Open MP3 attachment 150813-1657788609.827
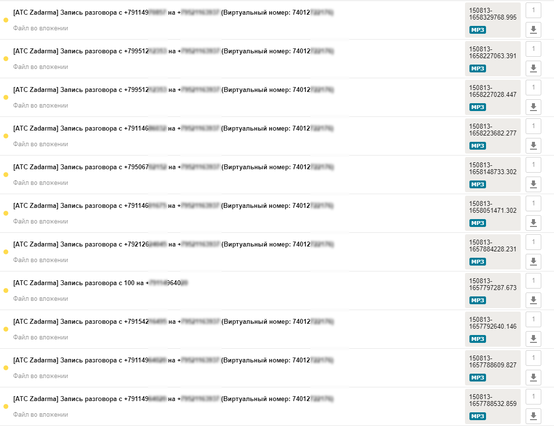Image resolution: width=554 pixels, height=426 pixels. (x=492, y=368)
